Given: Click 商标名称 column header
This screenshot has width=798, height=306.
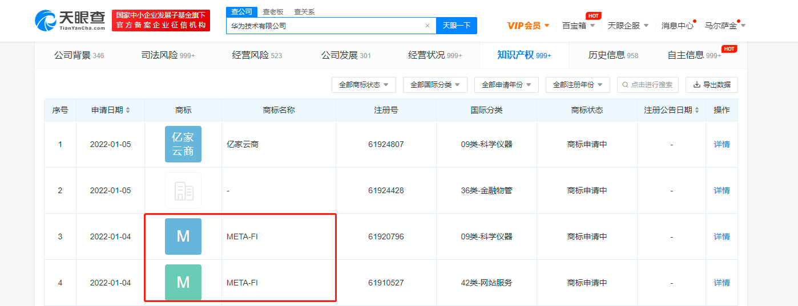Looking at the screenshot, I should [279, 110].
